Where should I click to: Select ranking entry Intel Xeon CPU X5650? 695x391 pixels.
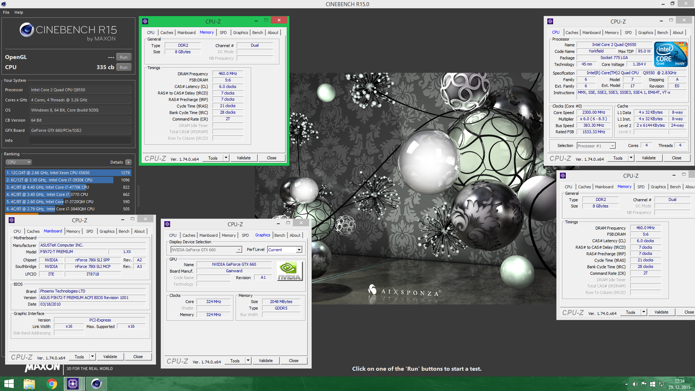pyautogui.click(x=68, y=173)
